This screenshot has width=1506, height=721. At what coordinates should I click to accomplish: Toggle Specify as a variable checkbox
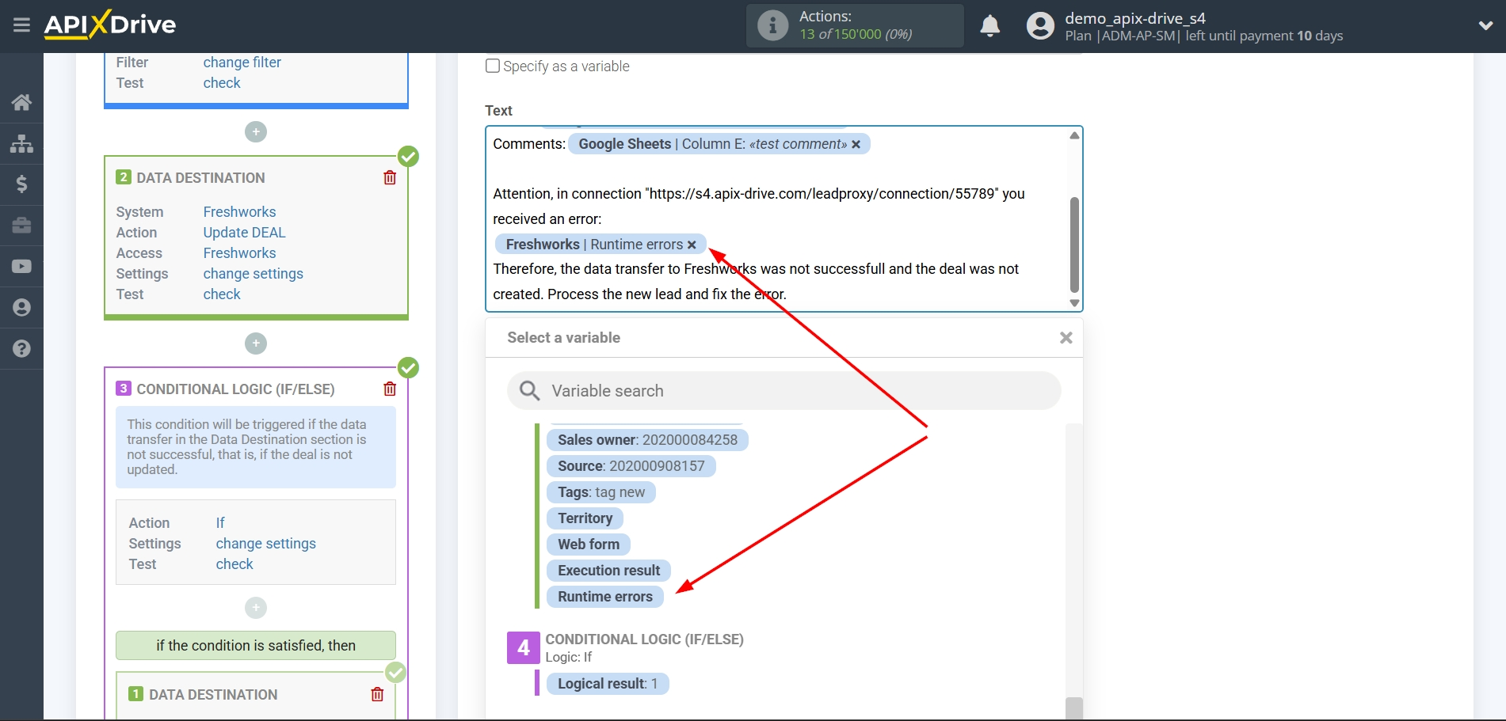pos(493,66)
